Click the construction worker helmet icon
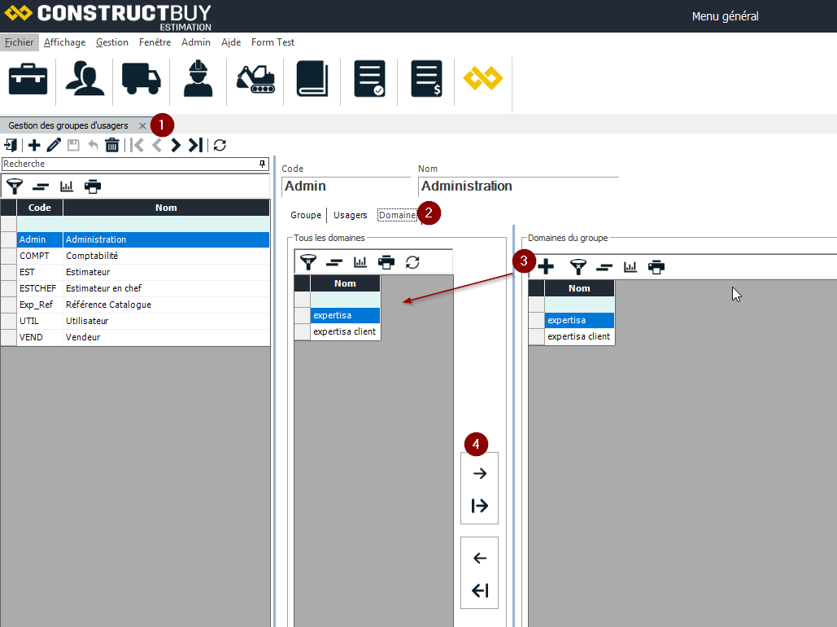The width and height of the screenshot is (837, 627). [198, 79]
